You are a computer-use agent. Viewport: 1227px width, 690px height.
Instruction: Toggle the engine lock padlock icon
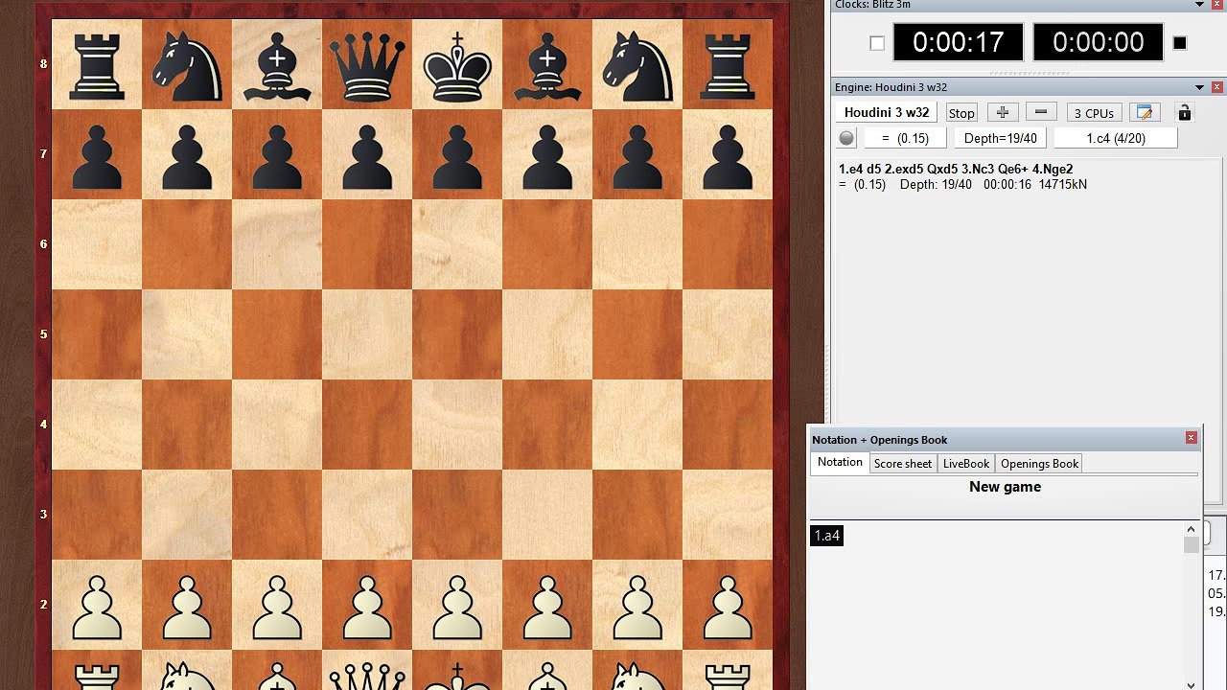(x=1184, y=112)
